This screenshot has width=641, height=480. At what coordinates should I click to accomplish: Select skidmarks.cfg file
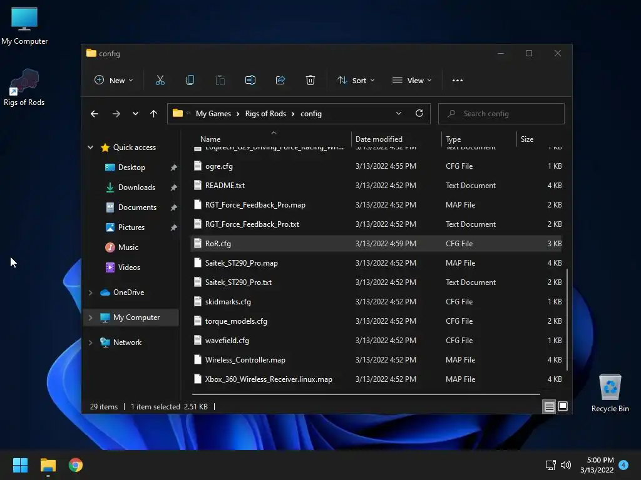click(376, 302)
